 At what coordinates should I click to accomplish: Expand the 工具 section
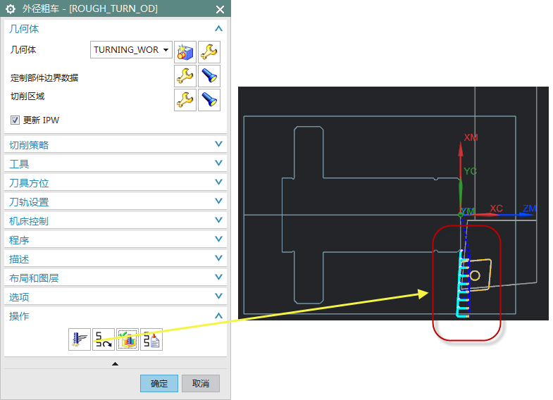[218, 163]
